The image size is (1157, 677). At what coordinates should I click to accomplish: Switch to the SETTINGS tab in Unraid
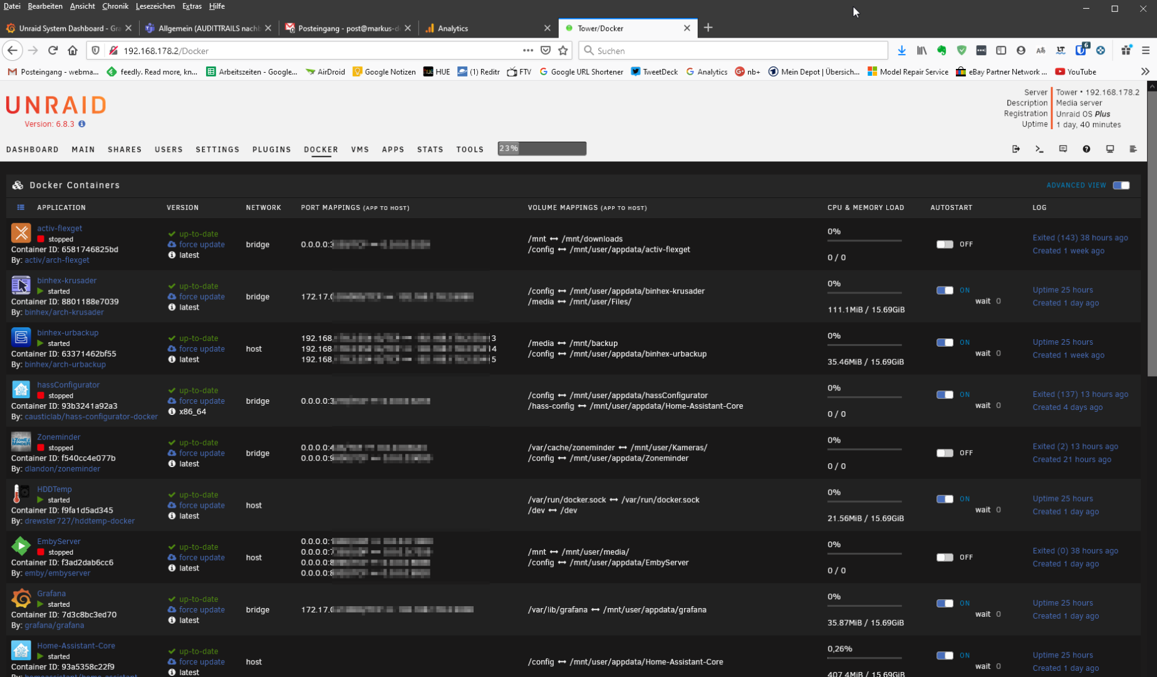point(217,149)
